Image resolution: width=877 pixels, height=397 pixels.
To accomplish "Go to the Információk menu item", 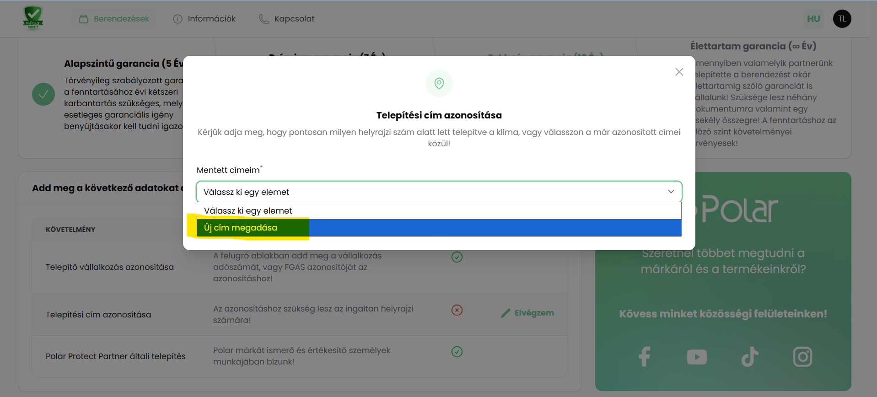I will [x=204, y=19].
